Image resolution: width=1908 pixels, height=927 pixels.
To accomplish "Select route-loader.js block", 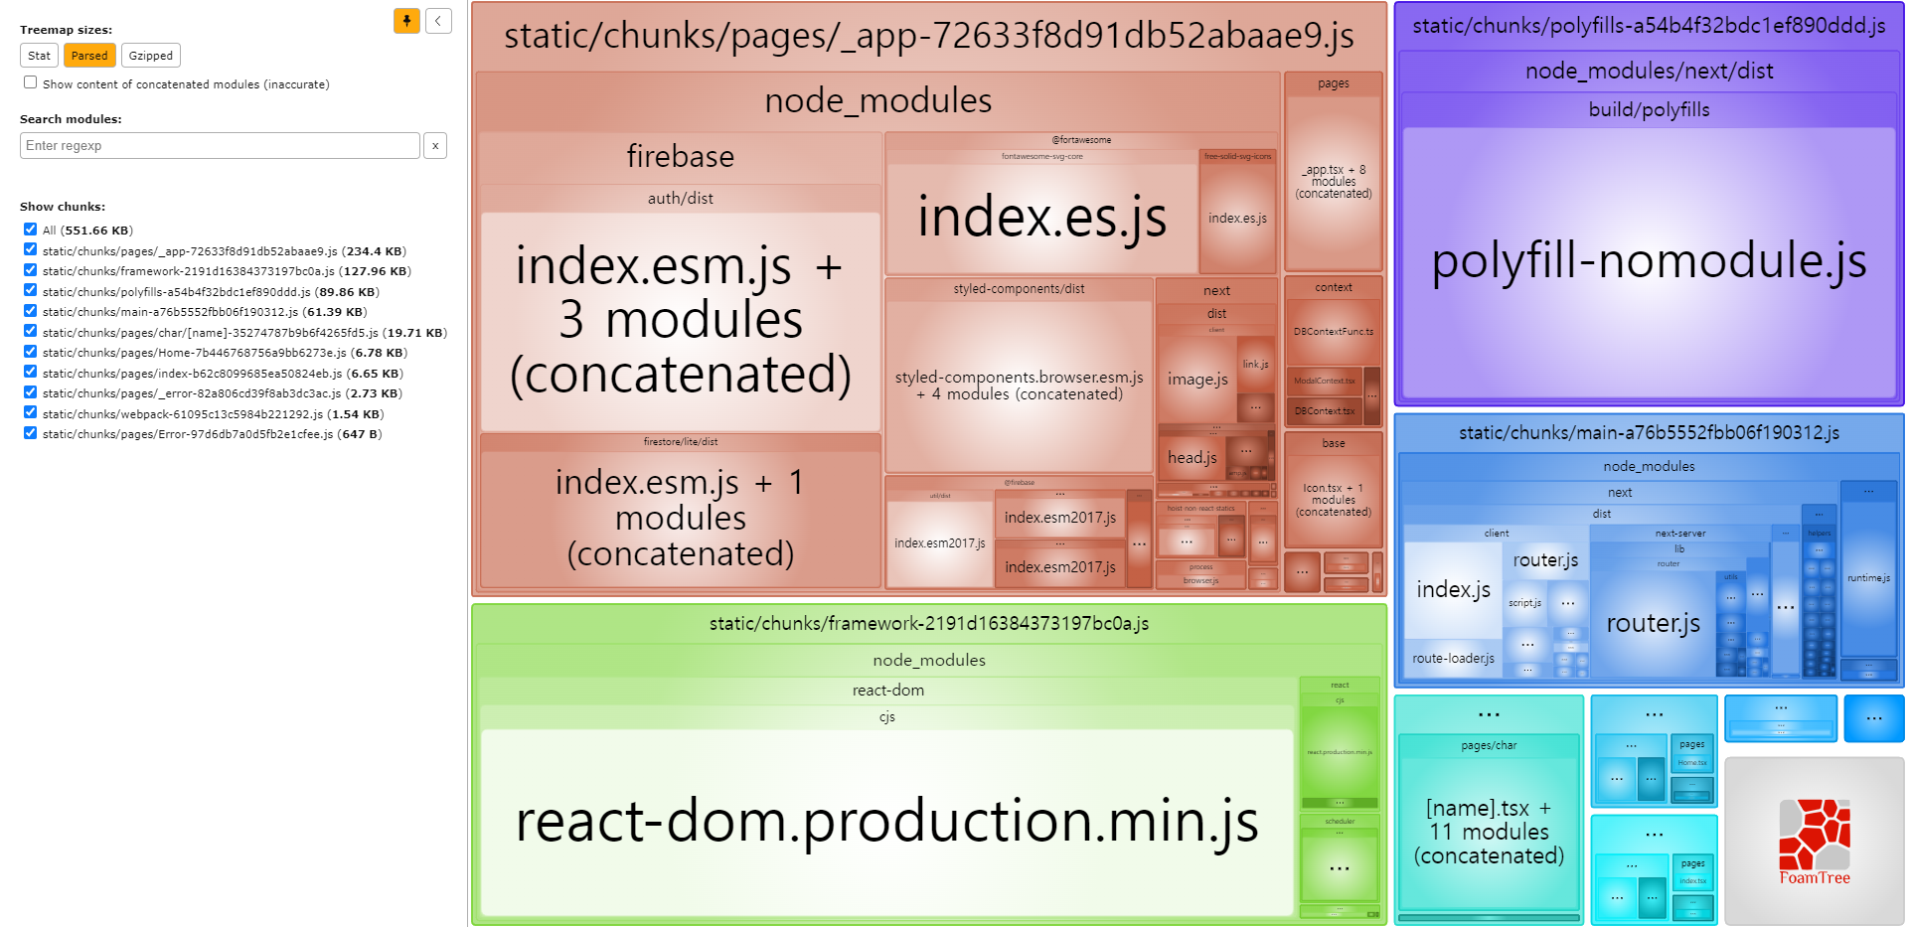I will pos(1453,658).
